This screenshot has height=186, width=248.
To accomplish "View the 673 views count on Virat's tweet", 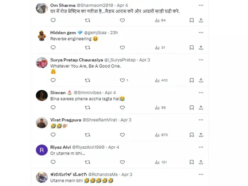I will click(161, 135).
